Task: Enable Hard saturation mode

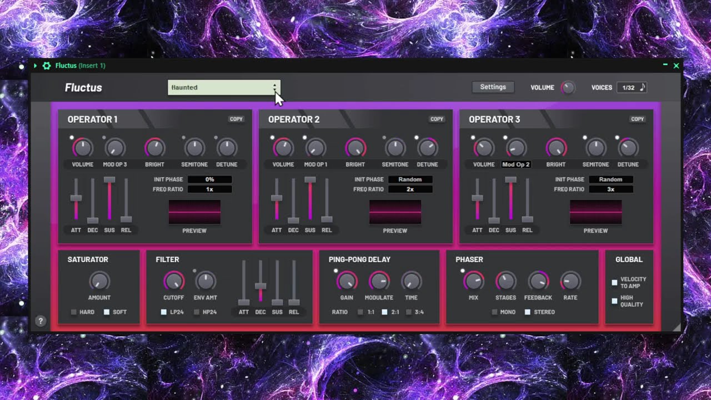Action: click(74, 312)
